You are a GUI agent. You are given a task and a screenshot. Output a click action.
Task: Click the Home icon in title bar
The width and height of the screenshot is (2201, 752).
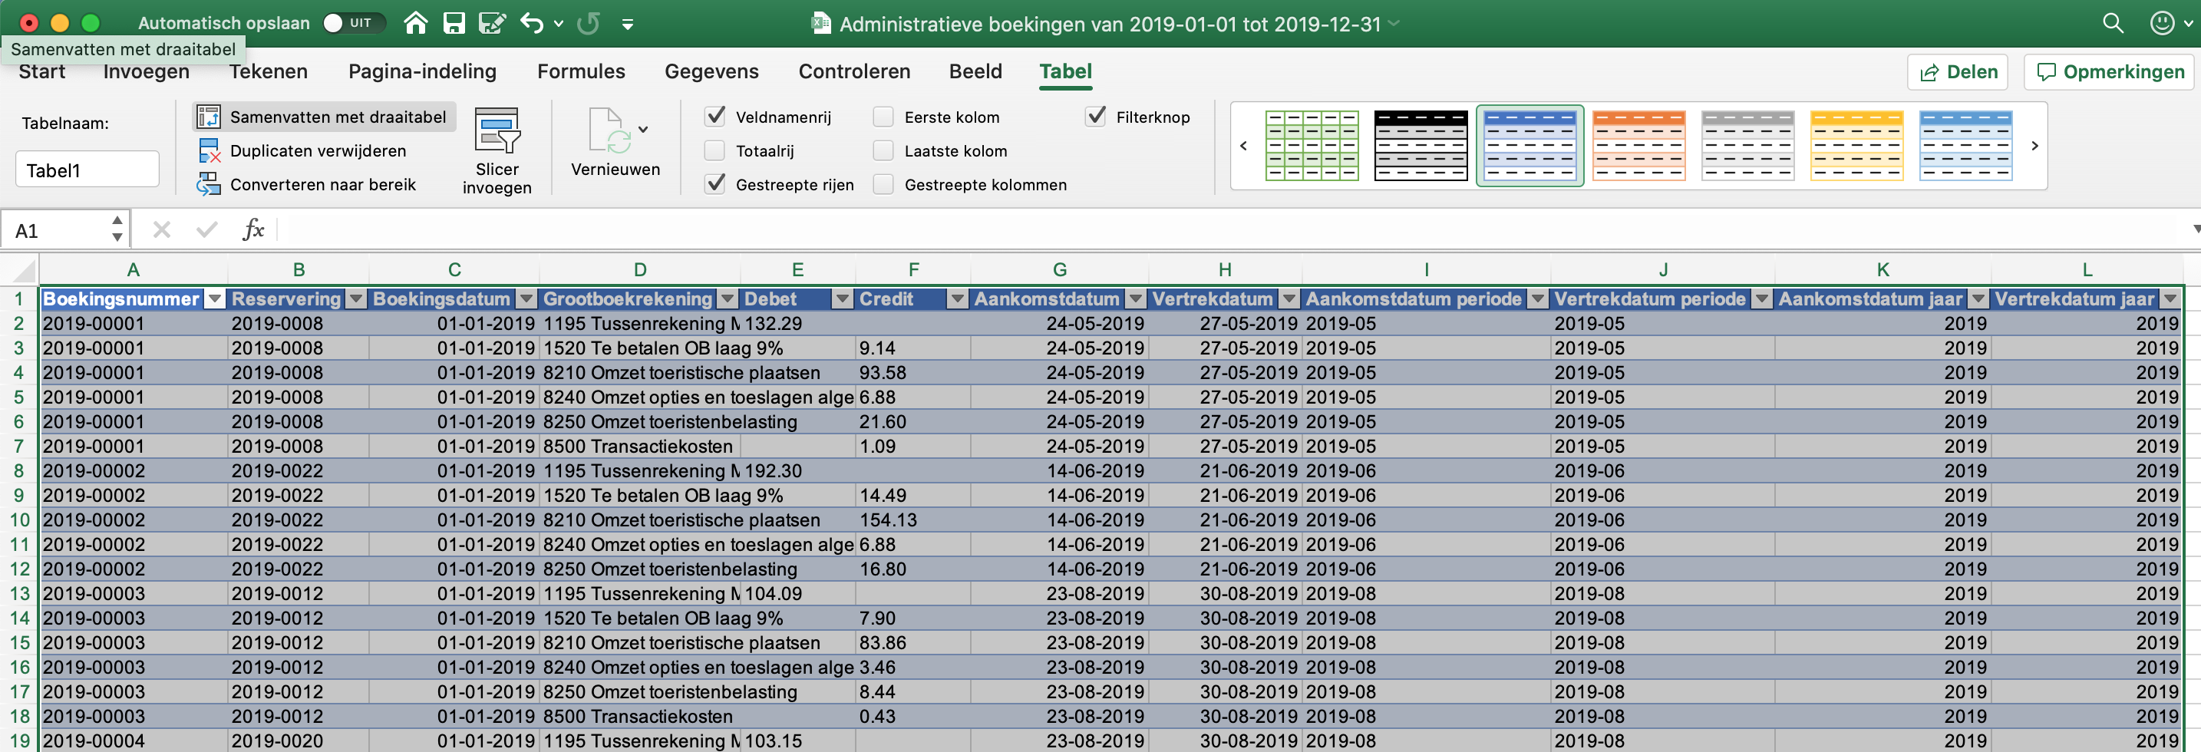[416, 23]
